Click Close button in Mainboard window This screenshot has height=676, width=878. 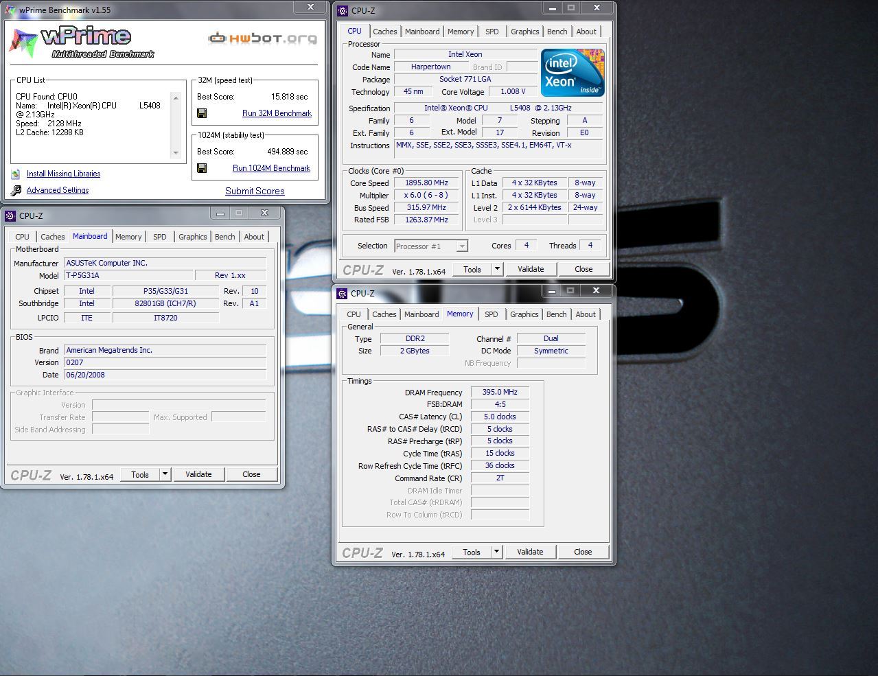coord(251,474)
